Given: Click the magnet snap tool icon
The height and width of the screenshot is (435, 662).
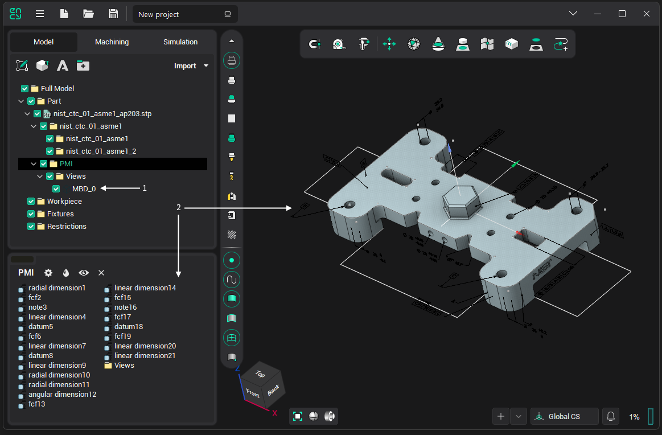Looking at the screenshot, I should point(314,44).
